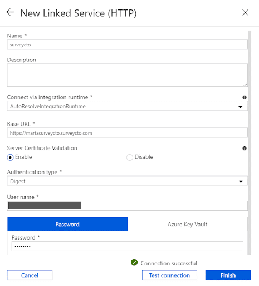Click the Base URL field
The image size is (259, 286).
(x=127, y=133)
